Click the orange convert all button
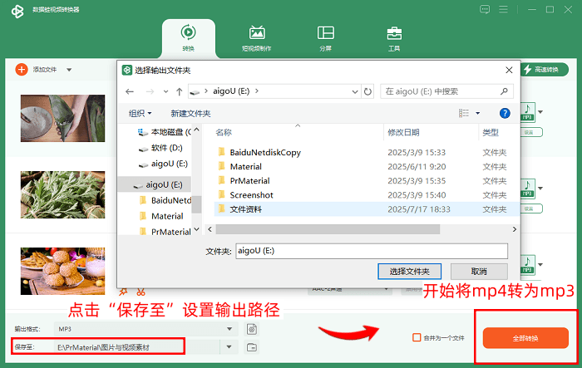 coord(525,338)
